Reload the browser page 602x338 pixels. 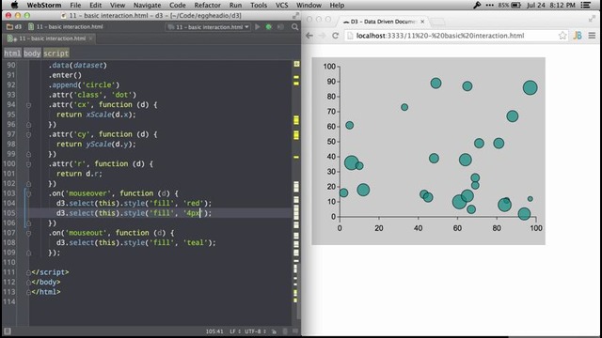click(x=335, y=36)
